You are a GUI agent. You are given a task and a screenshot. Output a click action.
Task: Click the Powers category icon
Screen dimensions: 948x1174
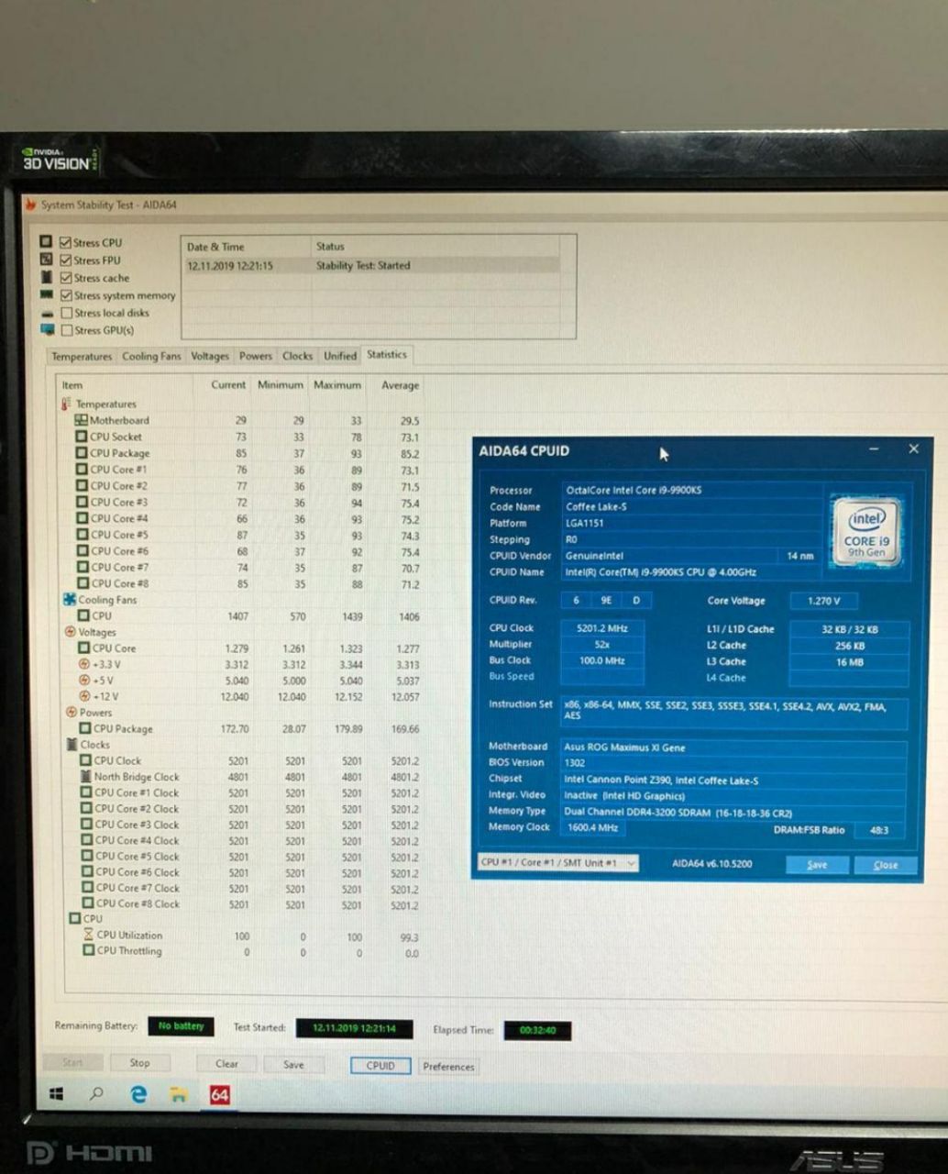tap(72, 712)
